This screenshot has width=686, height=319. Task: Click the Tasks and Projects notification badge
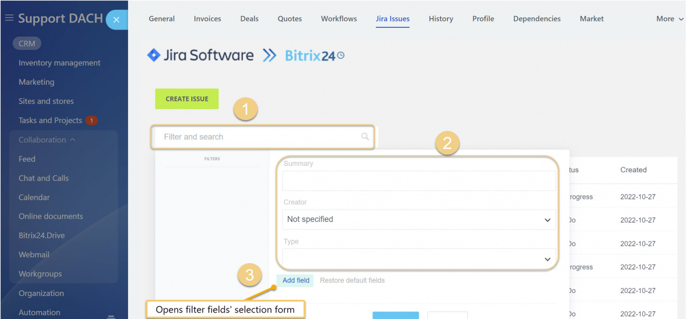tap(92, 121)
